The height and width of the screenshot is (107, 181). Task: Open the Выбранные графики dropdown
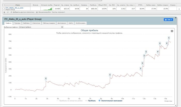point(41,27)
